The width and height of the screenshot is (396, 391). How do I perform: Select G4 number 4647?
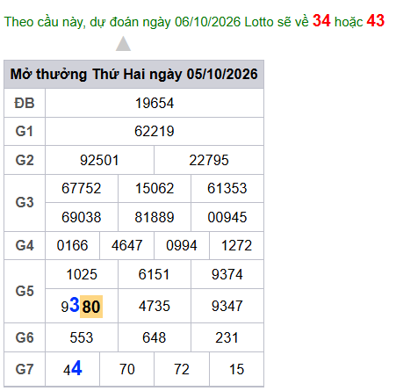[126, 245]
